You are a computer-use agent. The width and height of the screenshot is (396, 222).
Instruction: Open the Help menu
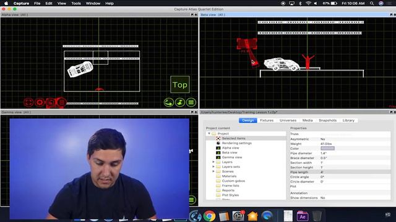[x=110, y=3]
